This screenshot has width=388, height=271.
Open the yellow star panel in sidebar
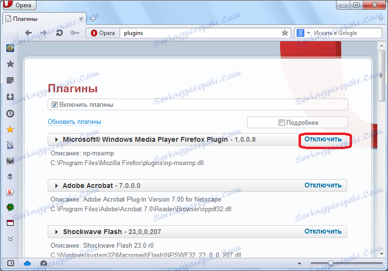(10, 129)
